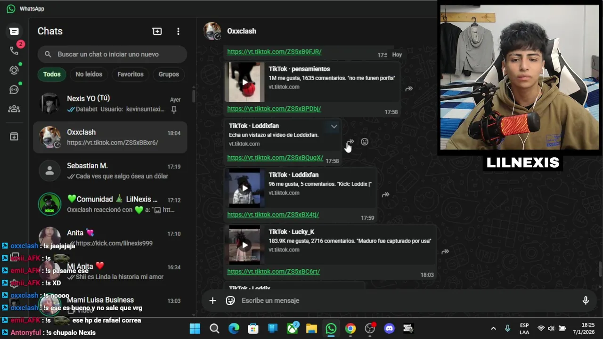The width and height of the screenshot is (603, 339).
Task: Open message options chevron on Loddixfan message
Action: click(334, 126)
